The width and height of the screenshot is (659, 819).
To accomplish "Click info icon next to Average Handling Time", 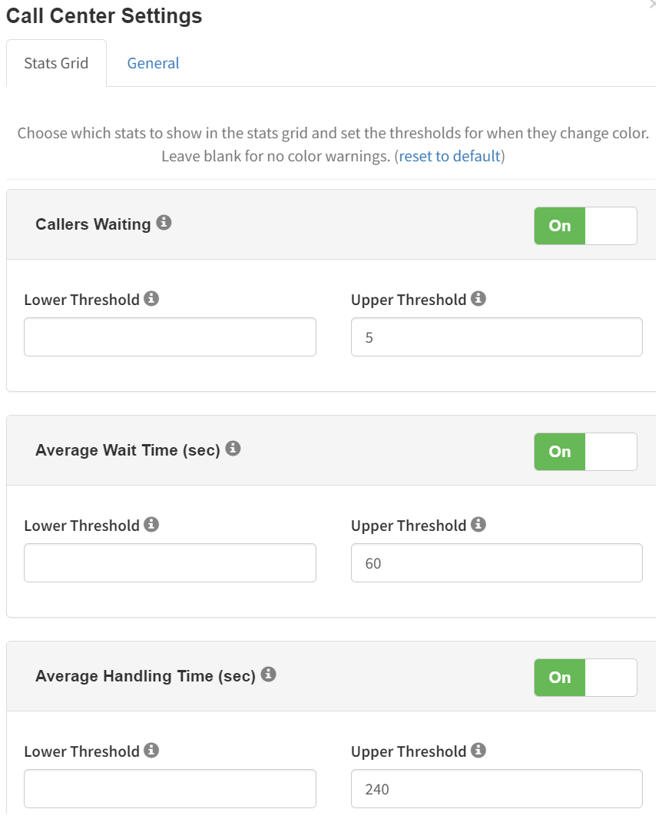I will [268, 675].
